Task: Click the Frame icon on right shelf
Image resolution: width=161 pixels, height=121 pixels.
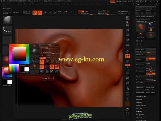Action: [x=127, y=73]
